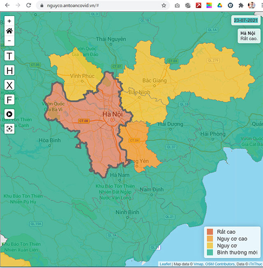Screen dimensions: 263x268
Task: Click the Thái Nguyên label
Action: click(x=111, y=39)
